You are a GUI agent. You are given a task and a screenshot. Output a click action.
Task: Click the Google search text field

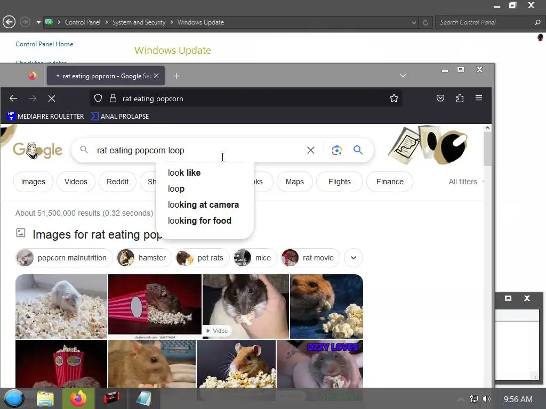[198, 150]
